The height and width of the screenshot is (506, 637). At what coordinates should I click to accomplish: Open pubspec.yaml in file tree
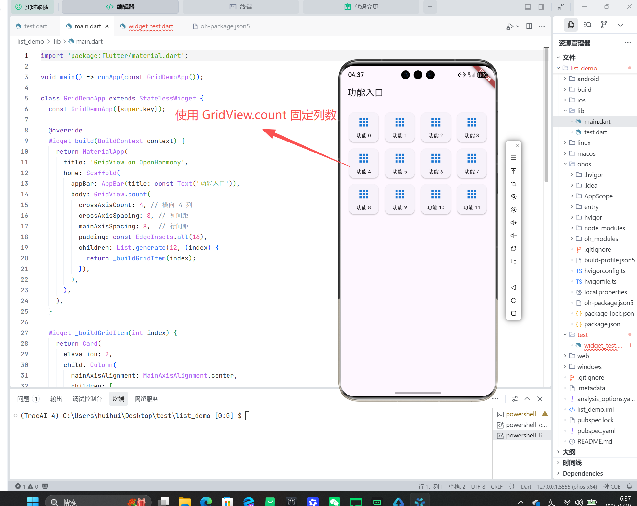click(596, 431)
